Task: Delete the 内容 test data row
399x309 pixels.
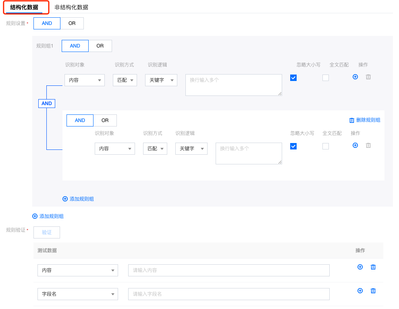Action: tap(373, 267)
